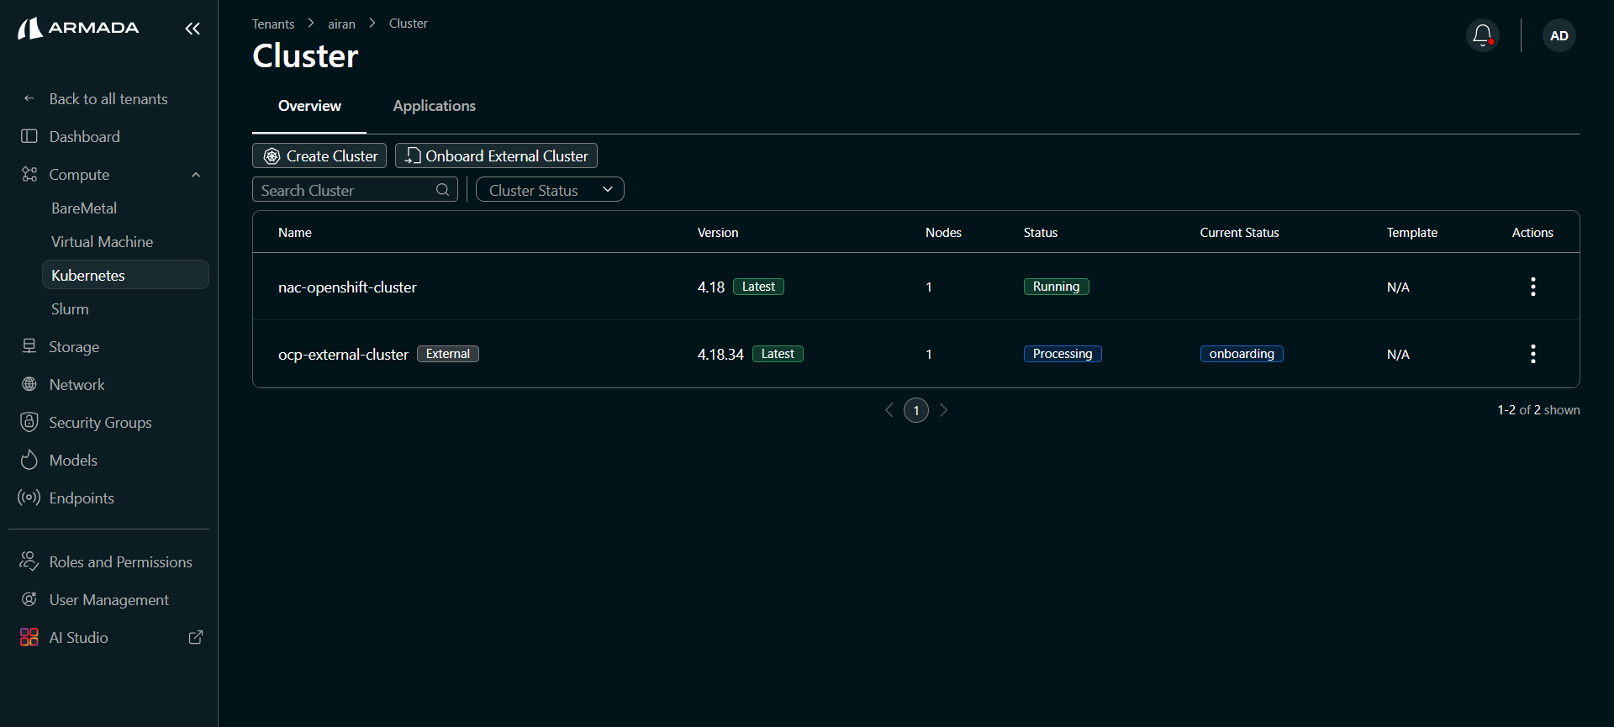Click the Compute sidebar icon
The height and width of the screenshot is (727, 1614).
tap(29, 174)
